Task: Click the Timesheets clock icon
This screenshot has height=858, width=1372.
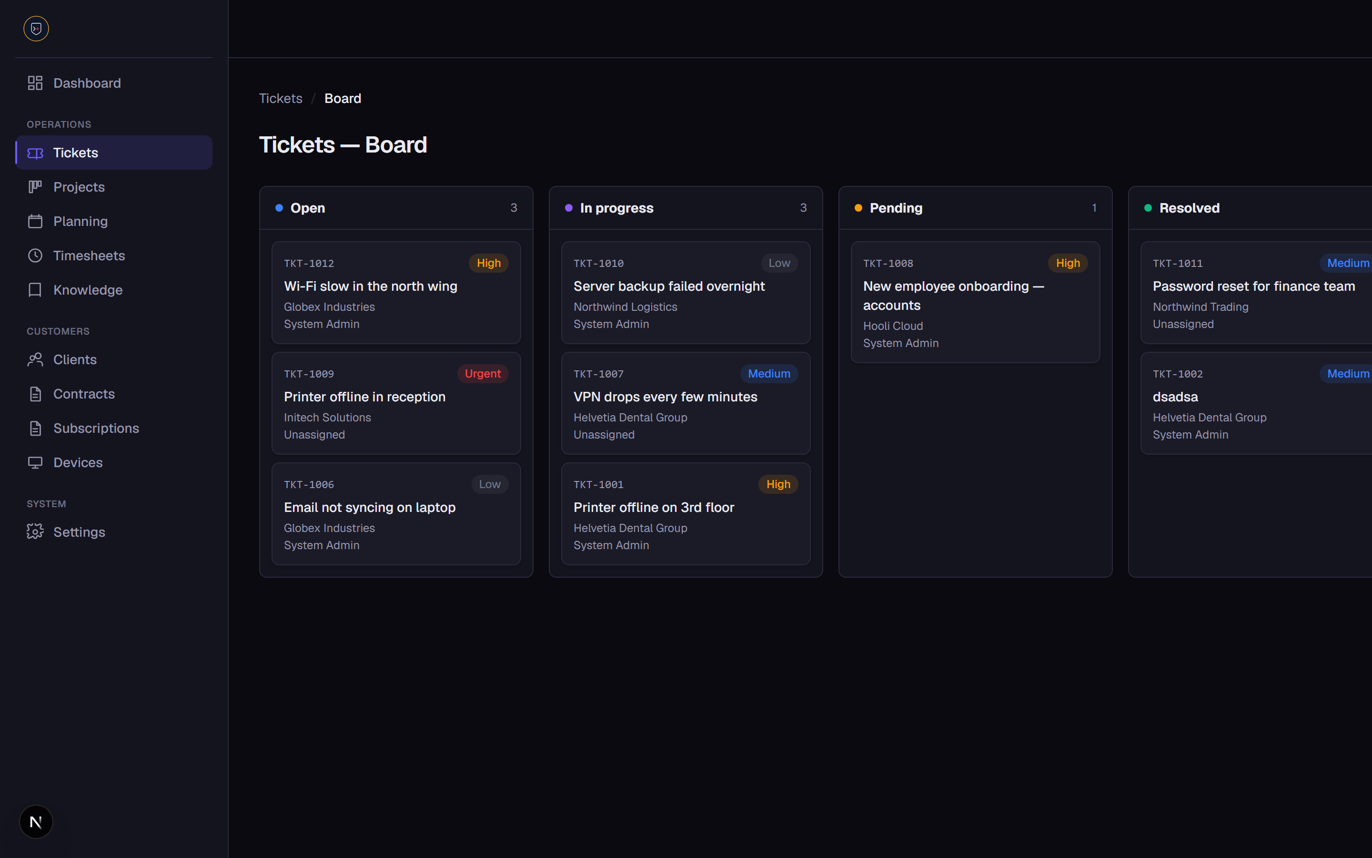Action: 35,255
